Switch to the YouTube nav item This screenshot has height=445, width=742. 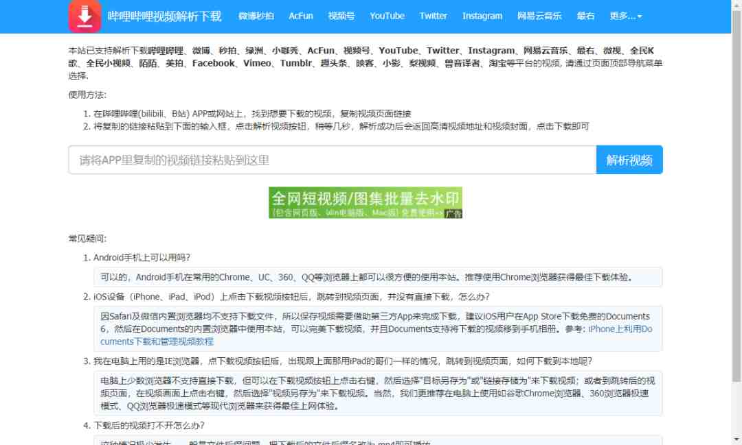coord(387,16)
